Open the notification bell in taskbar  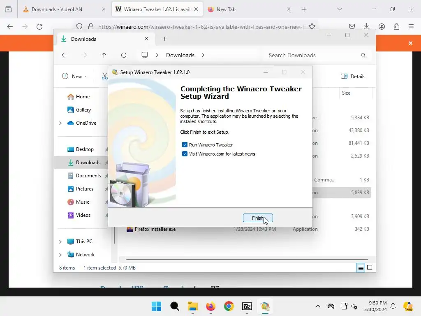pos(393,306)
